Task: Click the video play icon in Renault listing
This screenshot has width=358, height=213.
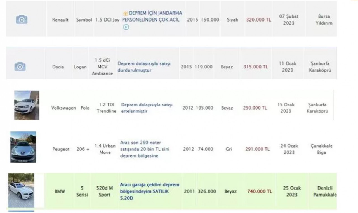Action: coord(126,27)
